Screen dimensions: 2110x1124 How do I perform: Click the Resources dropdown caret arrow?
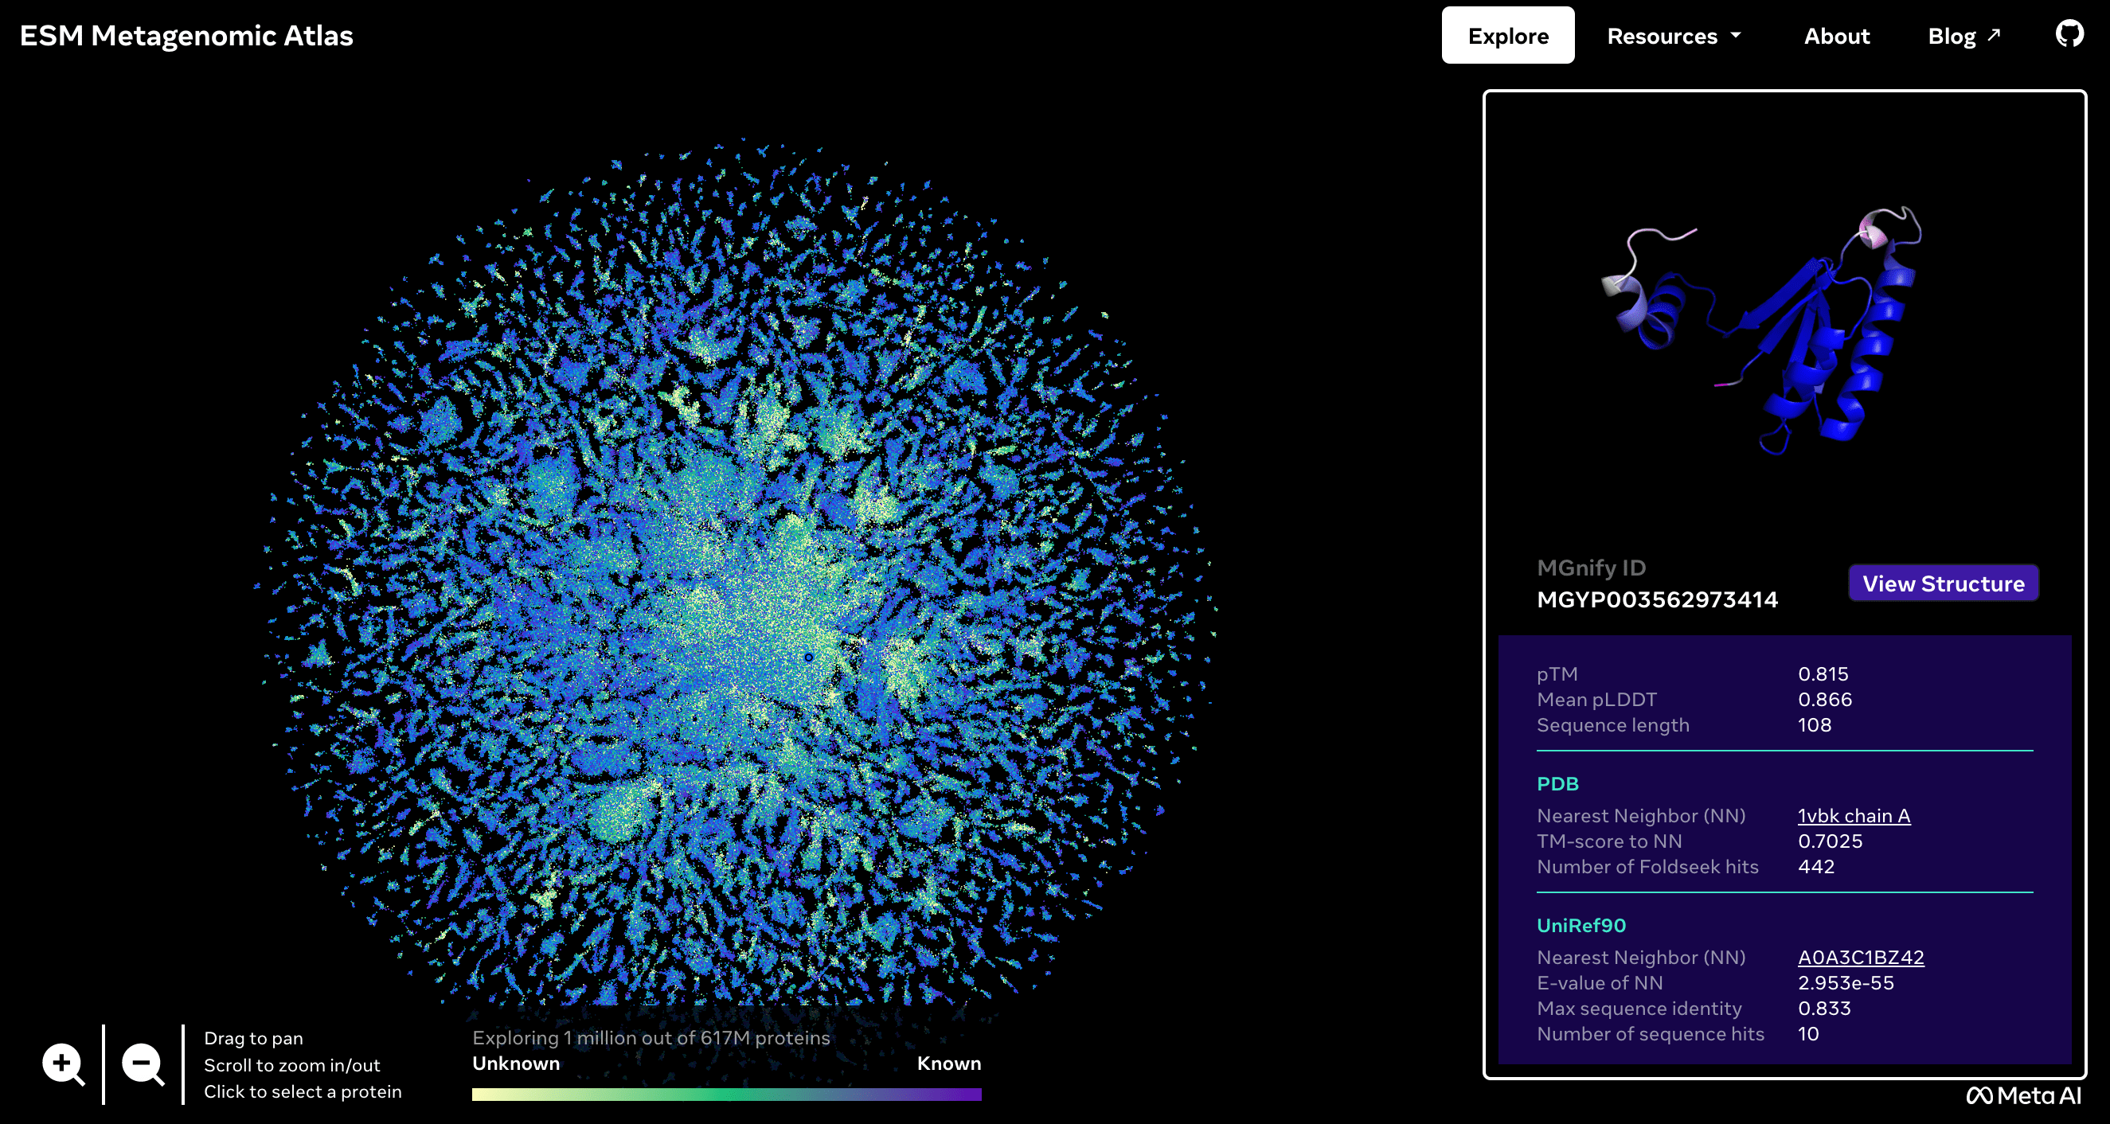(1736, 35)
